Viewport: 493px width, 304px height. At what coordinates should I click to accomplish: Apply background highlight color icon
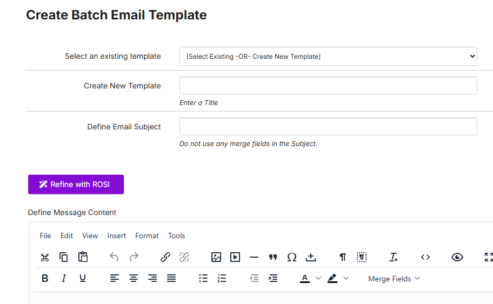332,278
